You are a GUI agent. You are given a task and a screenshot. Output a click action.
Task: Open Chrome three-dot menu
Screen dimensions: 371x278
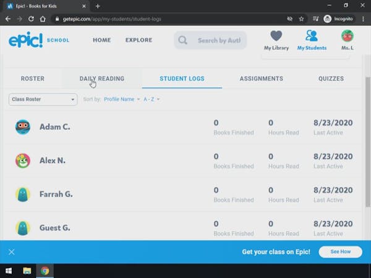coord(363,19)
